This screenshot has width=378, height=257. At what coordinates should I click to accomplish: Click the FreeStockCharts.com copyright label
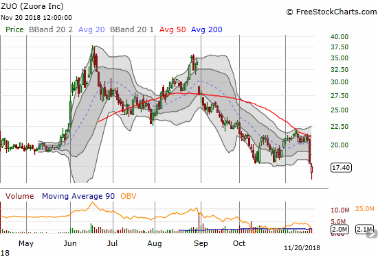click(x=331, y=12)
